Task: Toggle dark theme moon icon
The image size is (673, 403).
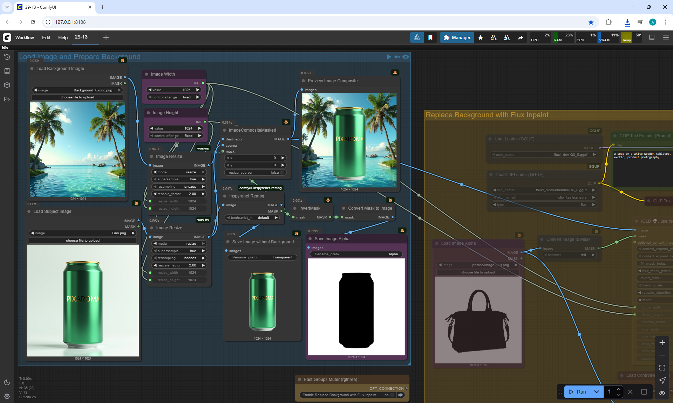Action: pyautogui.click(x=7, y=382)
